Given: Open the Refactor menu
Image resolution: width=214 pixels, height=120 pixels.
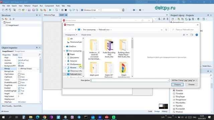Looking at the screenshot, I should [x=27, y=6].
